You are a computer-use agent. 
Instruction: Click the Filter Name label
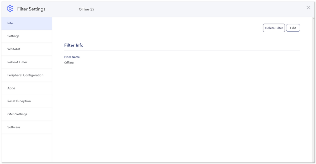[x=72, y=57]
